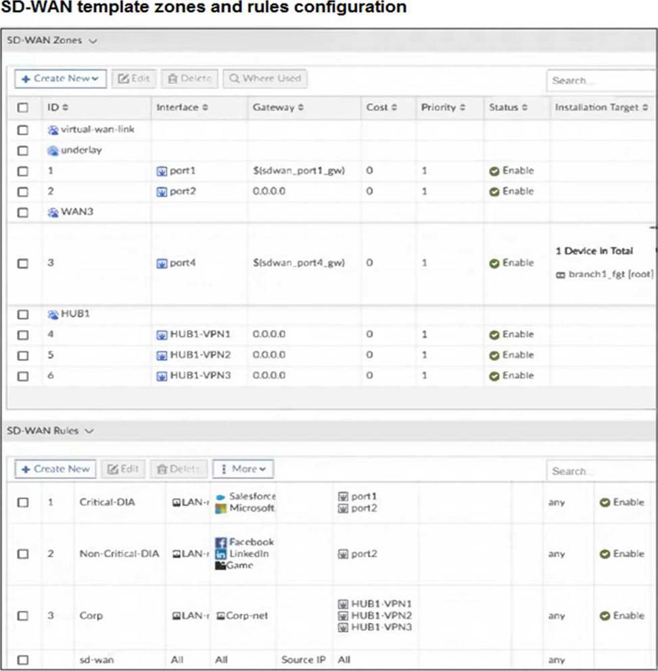Select the underlay zone checkbox
The width and height of the screenshot is (658, 671).
(x=23, y=151)
